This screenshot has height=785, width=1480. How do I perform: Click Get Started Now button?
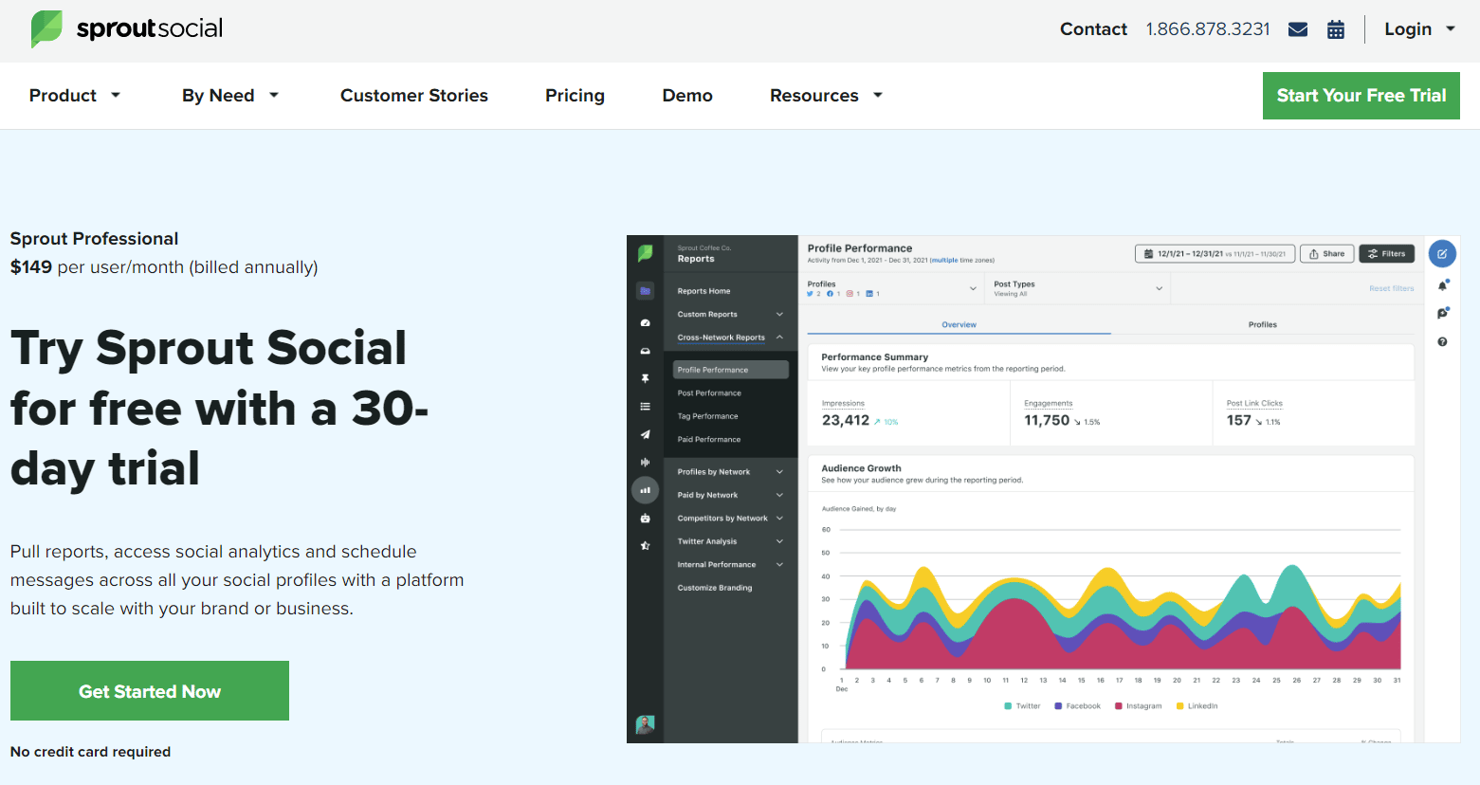pyautogui.click(x=150, y=691)
